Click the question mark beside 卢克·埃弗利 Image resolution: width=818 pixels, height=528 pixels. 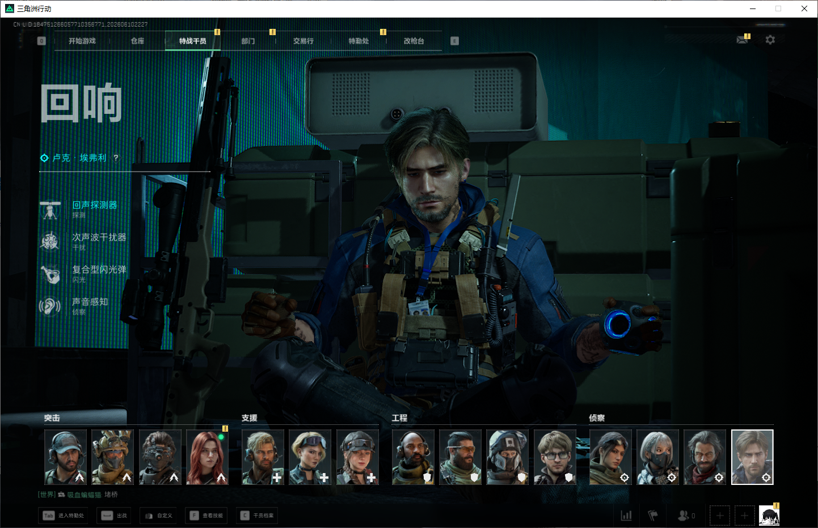pyautogui.click(x=116, y=157)
